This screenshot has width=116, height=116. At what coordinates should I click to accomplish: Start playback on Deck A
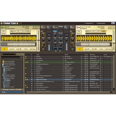click(x=4, y=49)
